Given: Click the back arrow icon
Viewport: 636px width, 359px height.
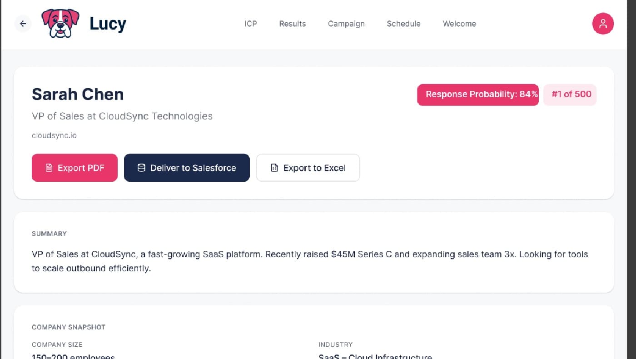Looking at the screenshot, I should [23, 24].
